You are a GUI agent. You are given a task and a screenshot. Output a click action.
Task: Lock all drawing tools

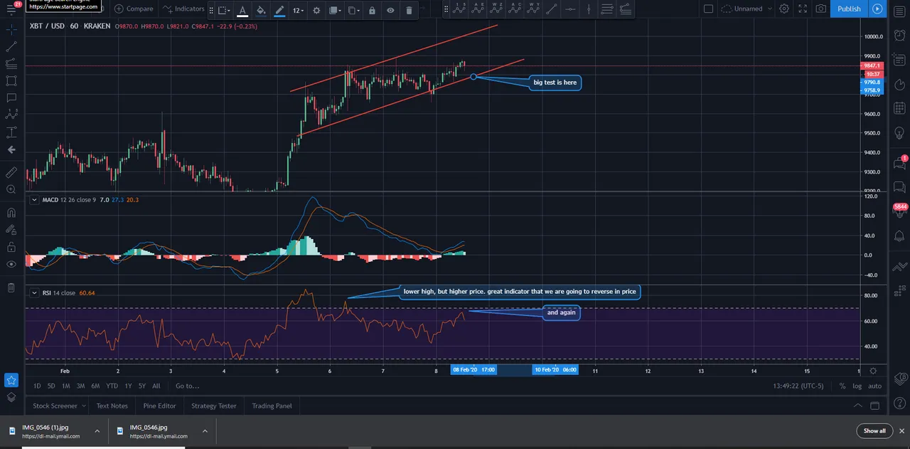[x=11, y=247]
